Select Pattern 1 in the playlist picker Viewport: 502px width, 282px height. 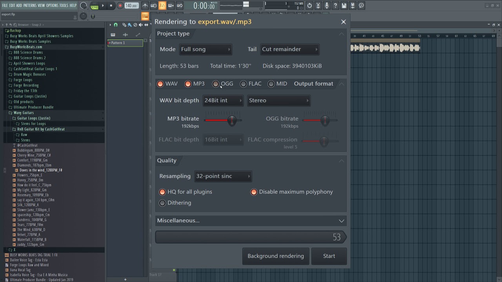click(x=125, y=43)
